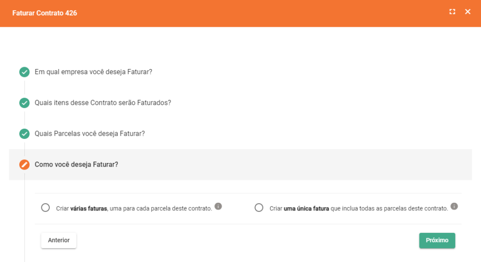Click the check icon for the itens step
Screen dimensions: 481x262
(x=24, y=103)
